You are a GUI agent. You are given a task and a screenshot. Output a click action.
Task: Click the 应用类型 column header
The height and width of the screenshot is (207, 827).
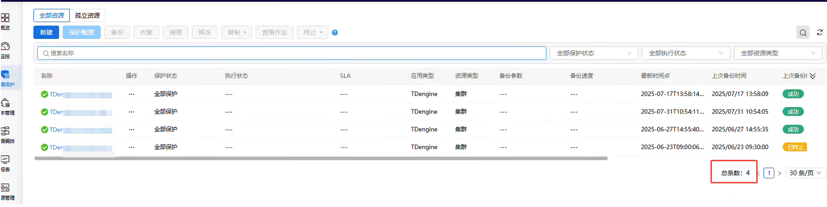422,76
